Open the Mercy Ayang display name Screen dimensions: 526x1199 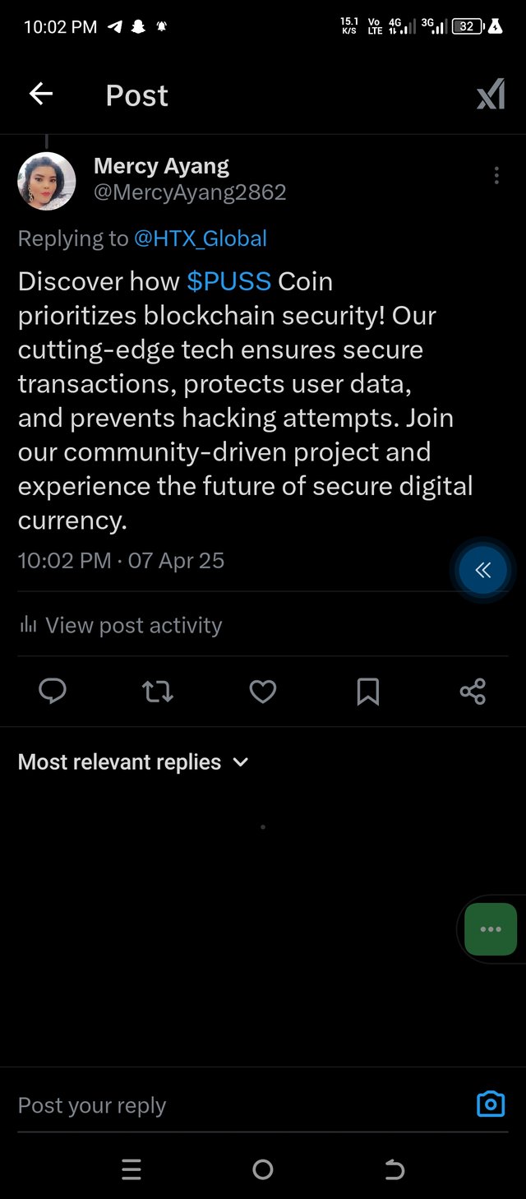point(161,166)
